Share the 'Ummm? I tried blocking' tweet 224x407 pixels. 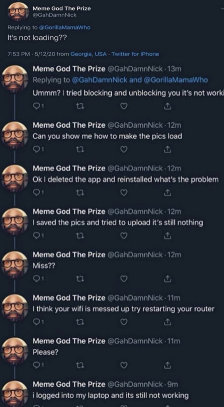click(x=167, y=106)
